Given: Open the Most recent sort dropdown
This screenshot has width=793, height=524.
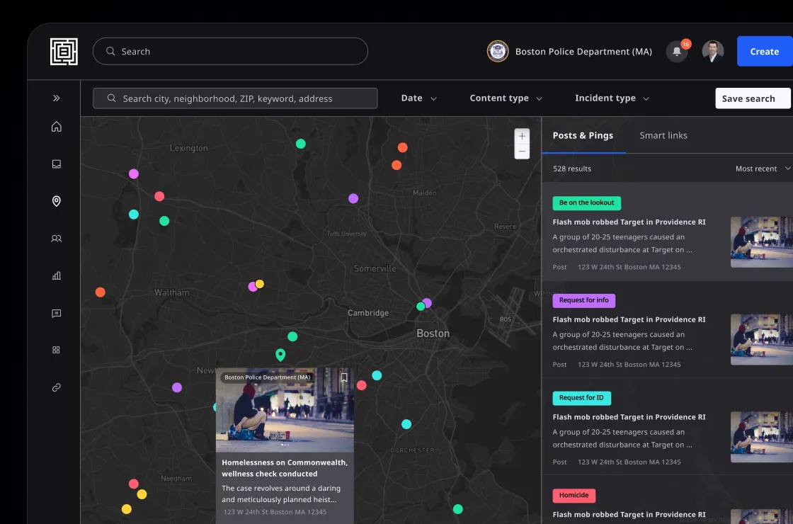Looking at the screenshot, I should pos(763,169).
